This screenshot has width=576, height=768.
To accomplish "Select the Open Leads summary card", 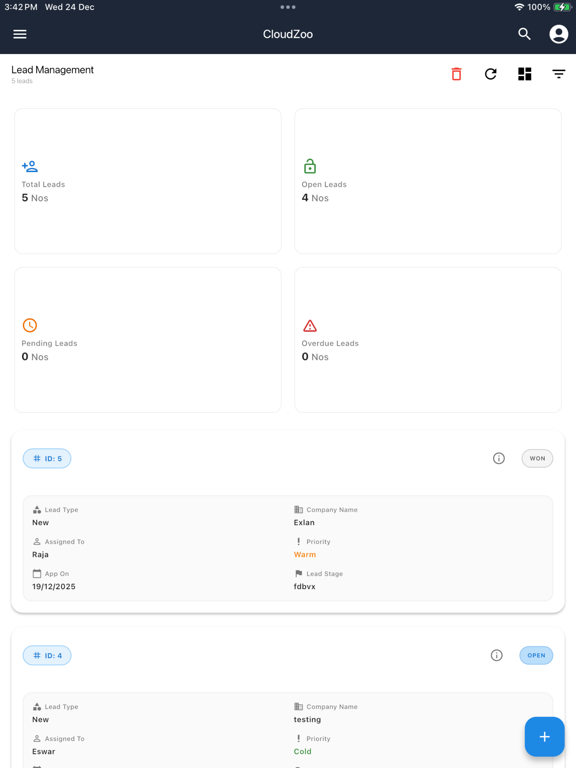I will point(428,181).
